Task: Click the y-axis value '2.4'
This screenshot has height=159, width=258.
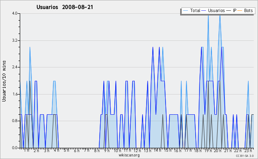Action: [x=15, y=67]
